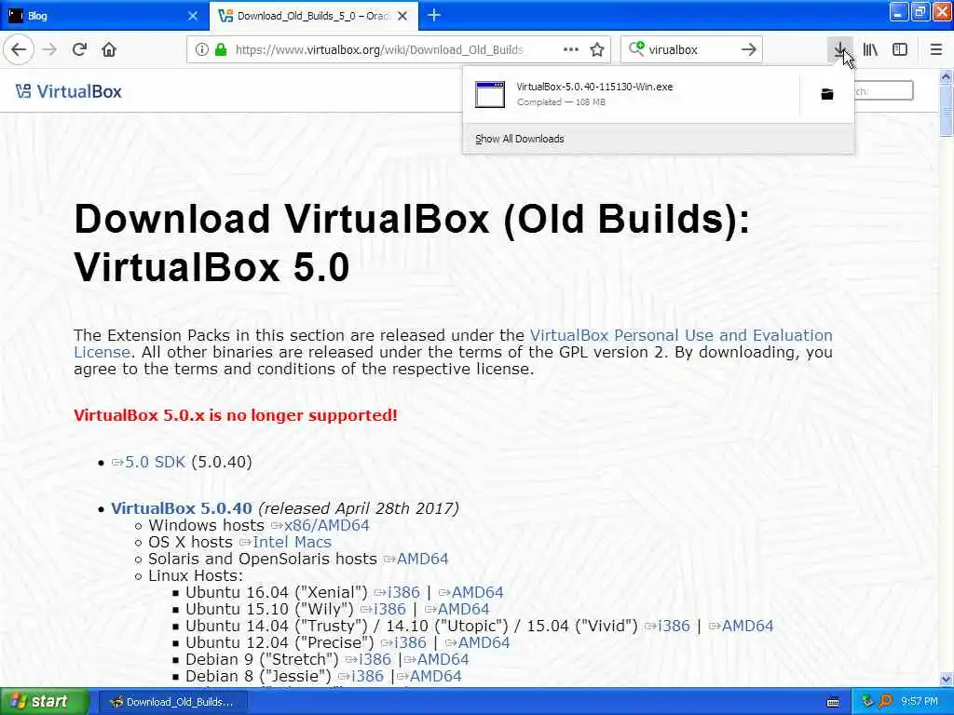Show site information icon in address bar
The height and width of the screenshot is (715, 954).
click(201, 49)
